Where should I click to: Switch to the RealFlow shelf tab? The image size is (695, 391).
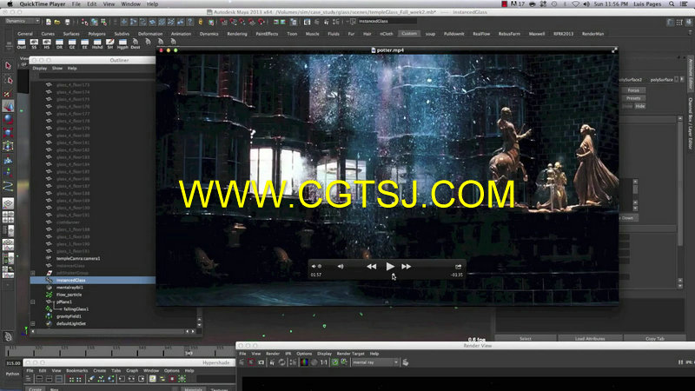[x=481, y=34]
